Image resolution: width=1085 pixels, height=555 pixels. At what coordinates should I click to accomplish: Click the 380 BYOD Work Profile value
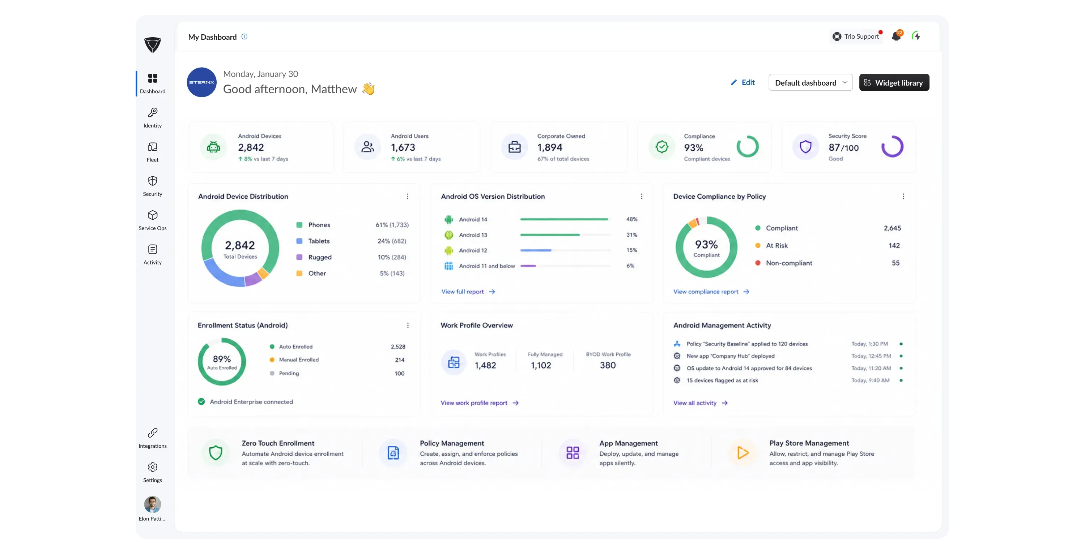point(608,365)
